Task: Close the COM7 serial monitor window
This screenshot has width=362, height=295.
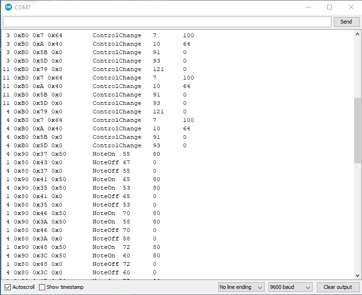Action: tap(351, 8)
